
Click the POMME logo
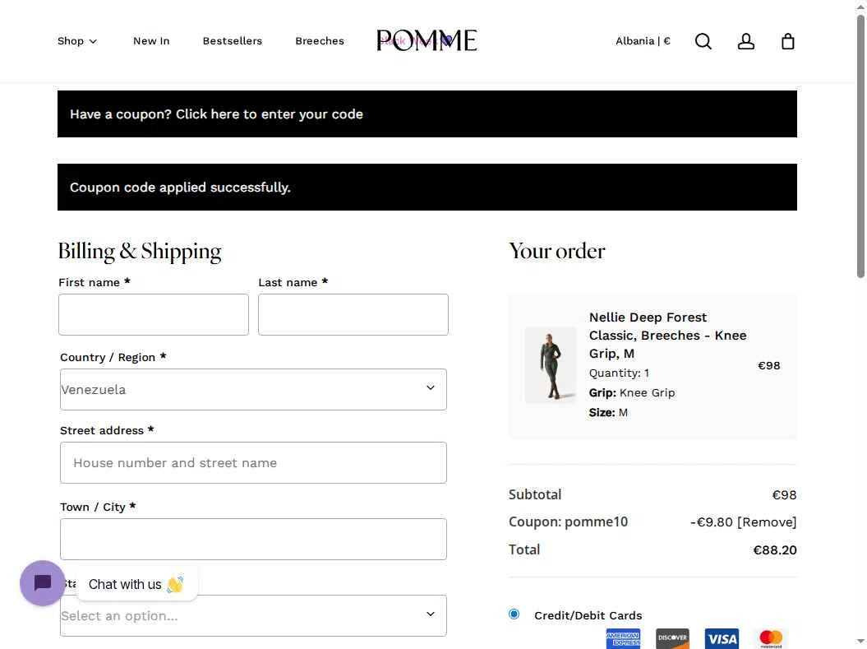pos(427,40)
